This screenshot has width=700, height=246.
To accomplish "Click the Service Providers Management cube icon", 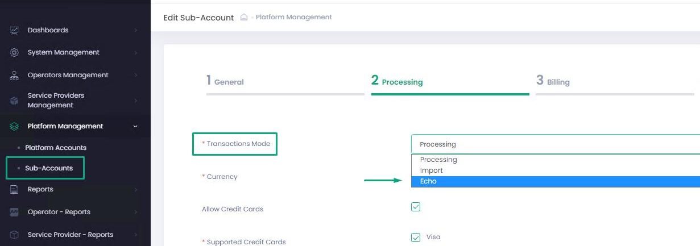I will tap(14, 101).
